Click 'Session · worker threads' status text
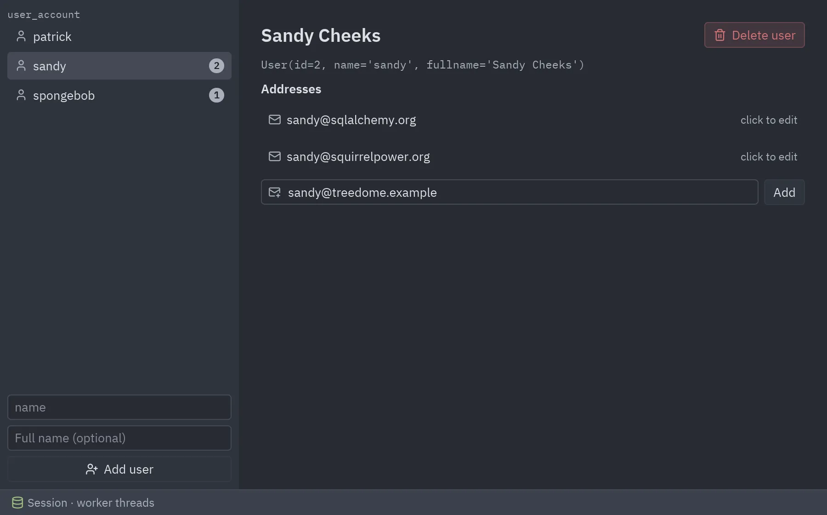Viewport: 827px width, 515px height. (91, 503)
